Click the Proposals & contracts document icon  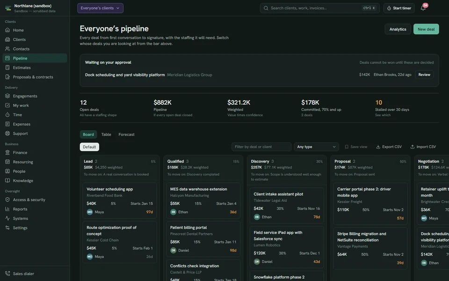[x=7, y=77]
